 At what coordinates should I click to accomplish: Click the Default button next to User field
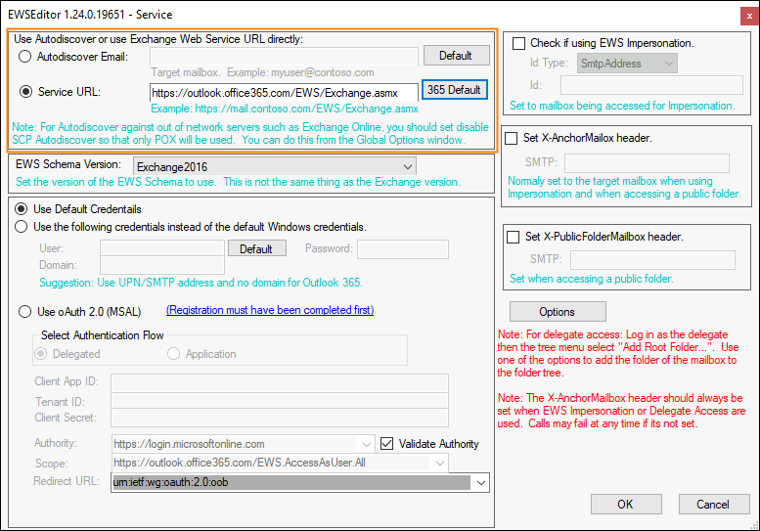(x=256, y=248)
